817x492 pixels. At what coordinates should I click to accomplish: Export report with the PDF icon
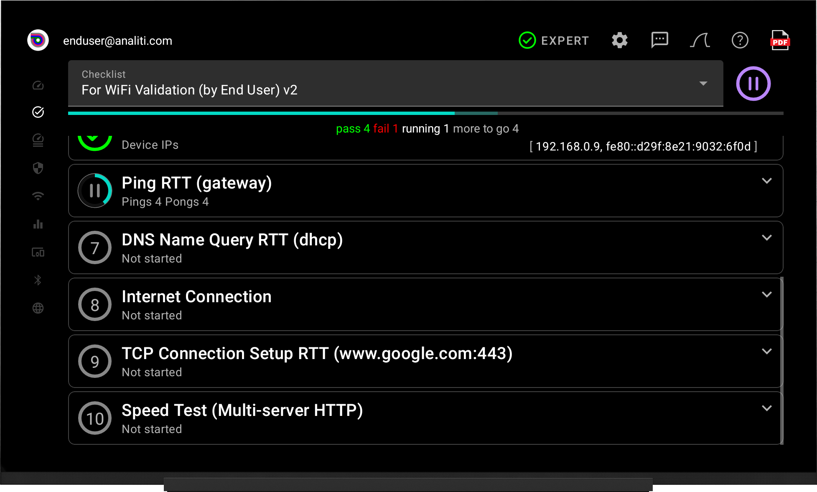coord(780,40)
